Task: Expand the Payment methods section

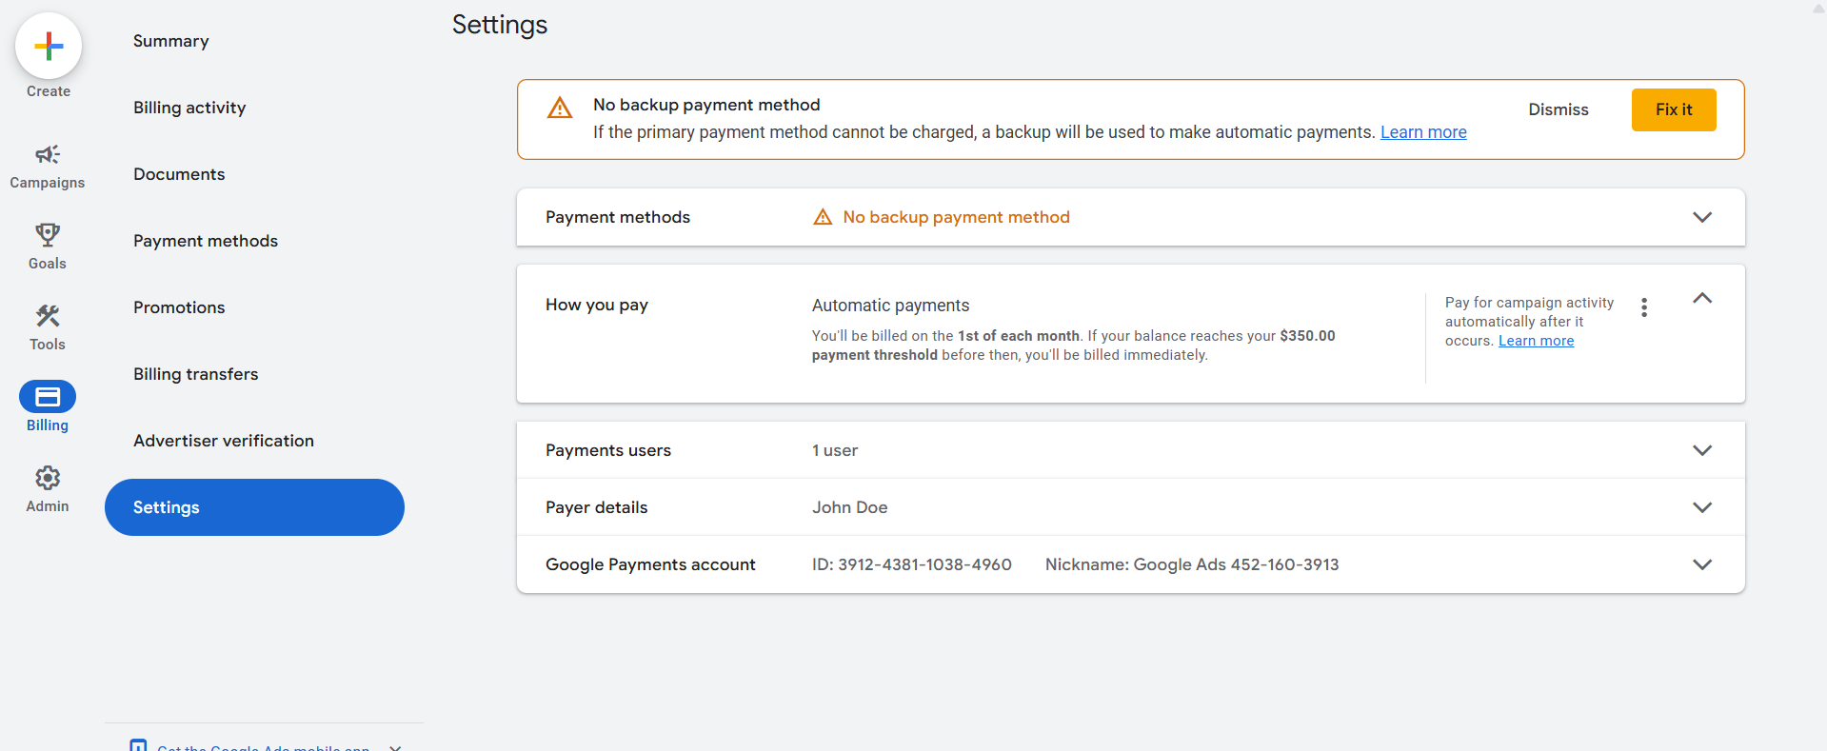Action: (1702, 217)
